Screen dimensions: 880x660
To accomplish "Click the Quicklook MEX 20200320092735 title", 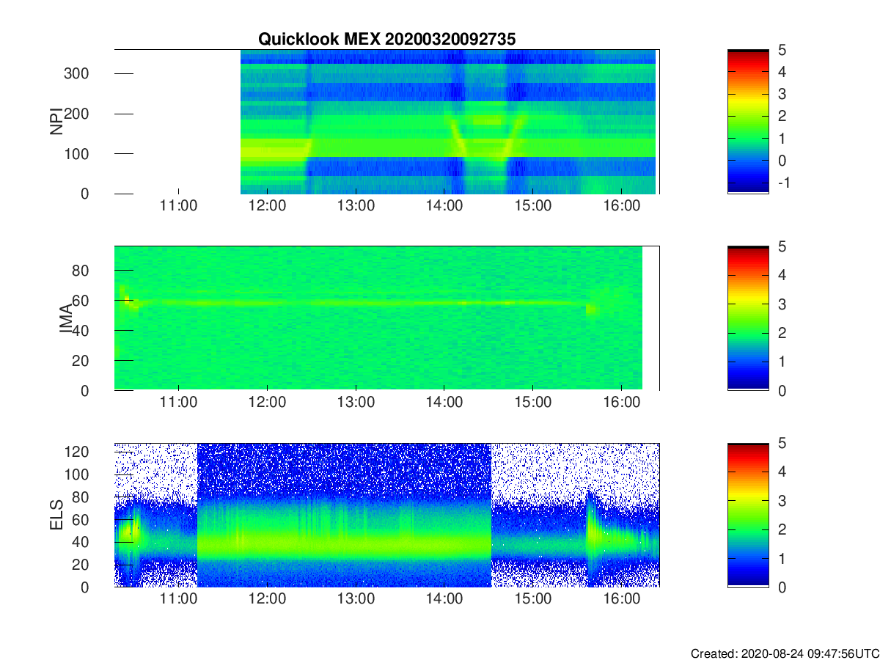I will tap(387, 40).
